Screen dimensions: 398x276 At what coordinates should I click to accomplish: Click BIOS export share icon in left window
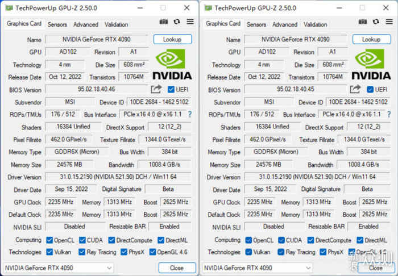pos(156,89)
